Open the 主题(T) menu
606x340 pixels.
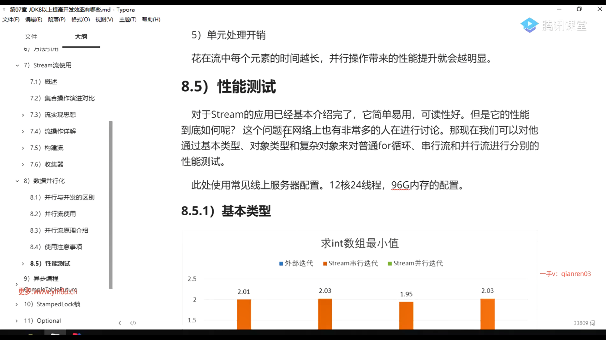[x=128, y=20]
